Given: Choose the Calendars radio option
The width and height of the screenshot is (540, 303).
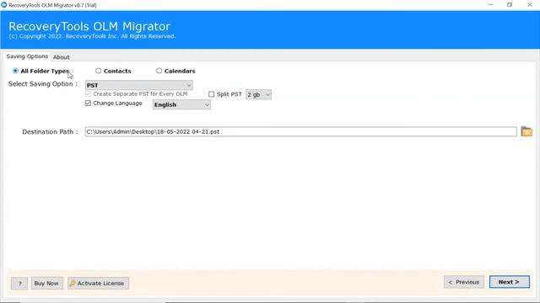Looking at the screenshot, I should 159,71.
